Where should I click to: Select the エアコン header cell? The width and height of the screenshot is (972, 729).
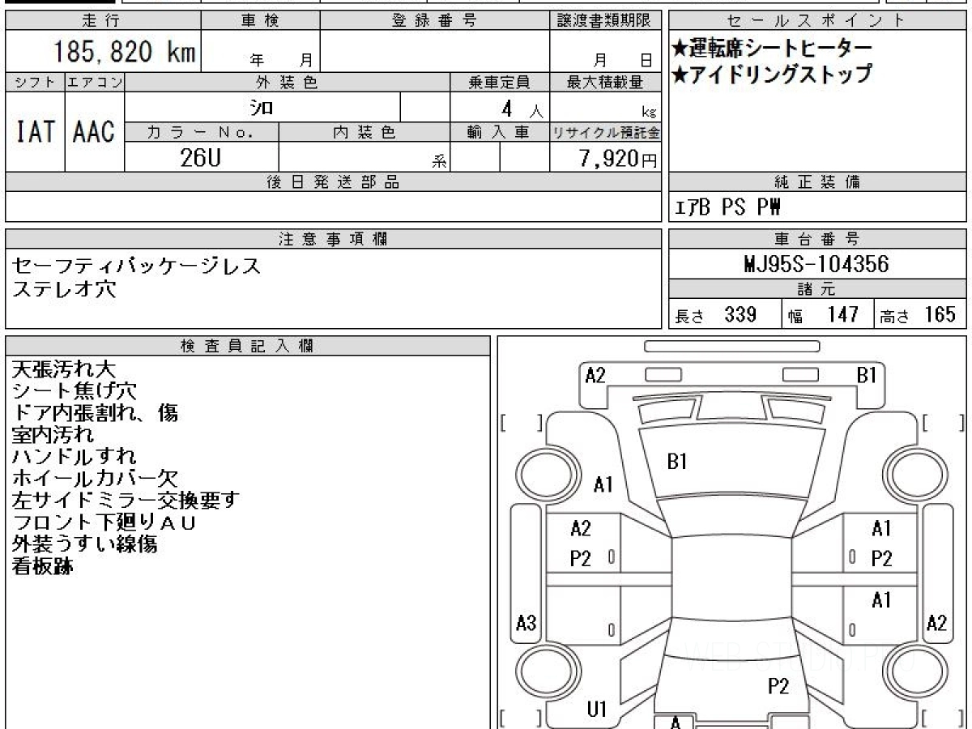tap(95, 82)
